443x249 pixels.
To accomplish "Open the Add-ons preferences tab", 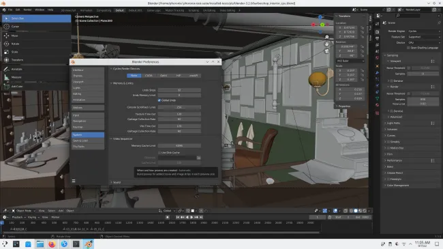I will coord(88,108).
